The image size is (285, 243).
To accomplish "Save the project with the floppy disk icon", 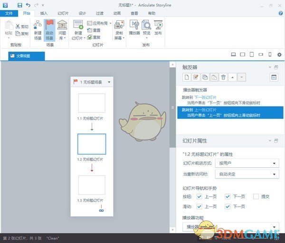I will (x=19, y=5).
